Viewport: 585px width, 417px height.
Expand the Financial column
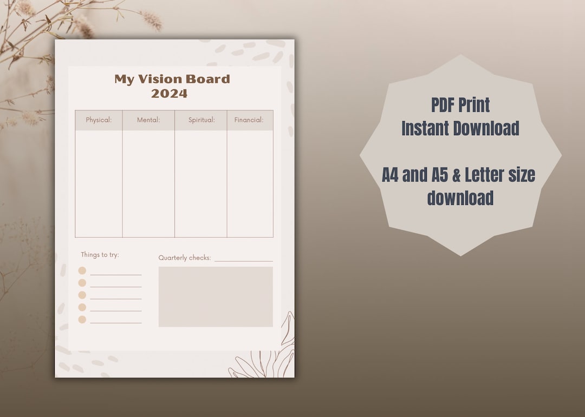coord(249,120)
